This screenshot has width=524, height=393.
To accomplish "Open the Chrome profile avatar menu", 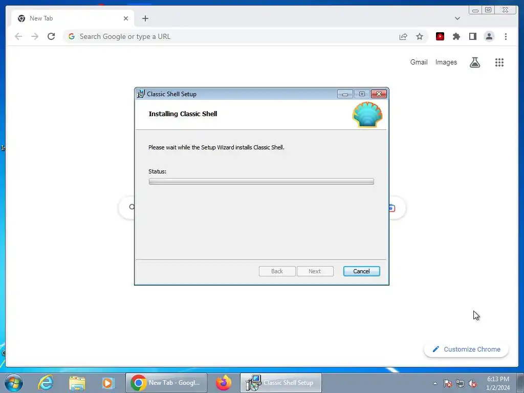I will 489,36.
